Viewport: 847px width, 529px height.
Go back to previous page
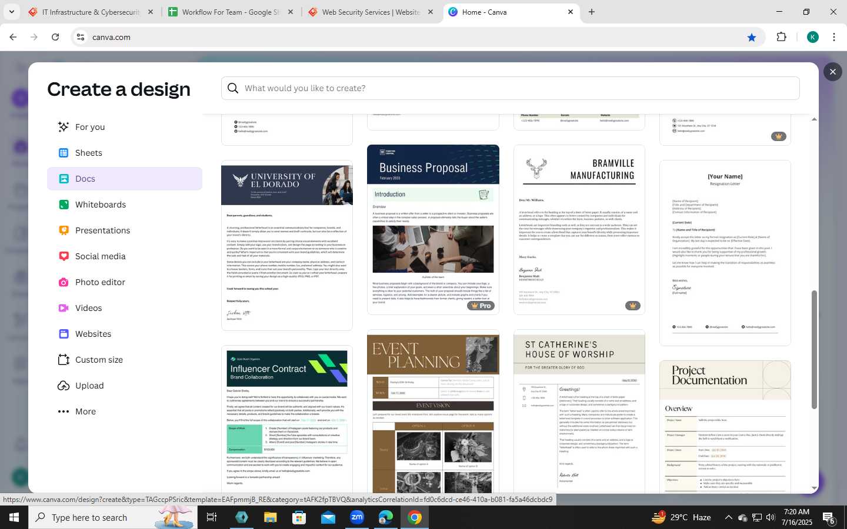[x=13, y=37]
